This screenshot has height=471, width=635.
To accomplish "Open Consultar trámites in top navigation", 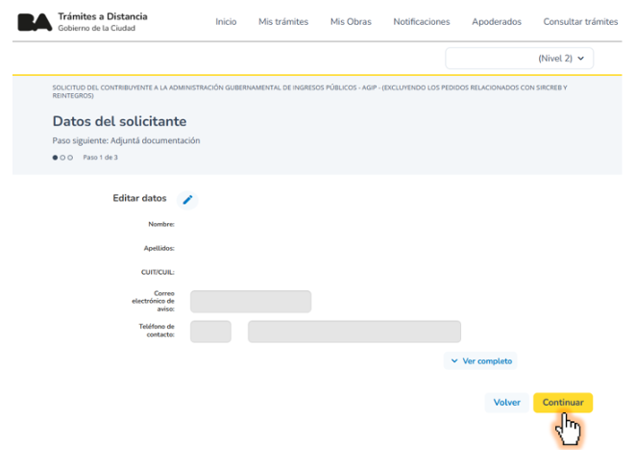I will point(580,21).
